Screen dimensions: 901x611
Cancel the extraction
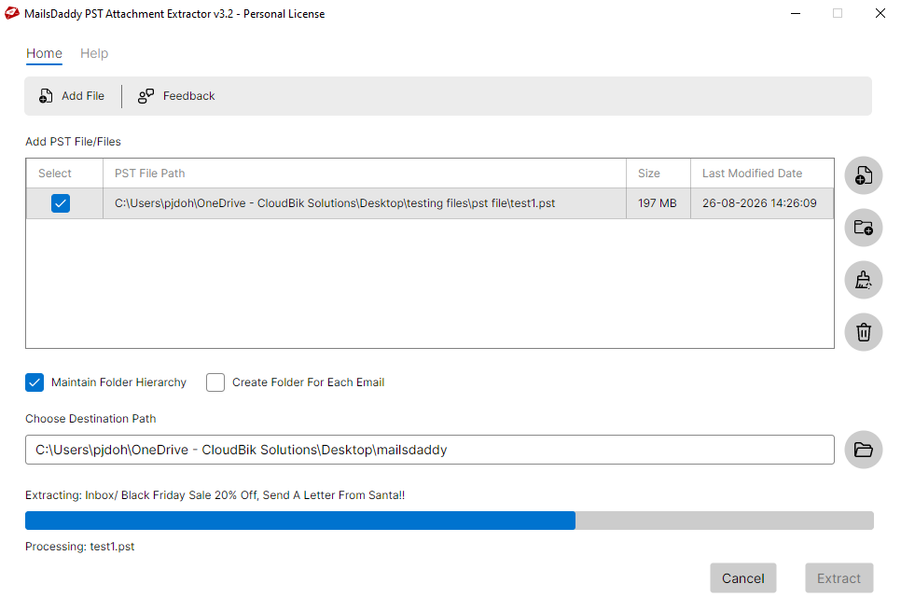743,578
